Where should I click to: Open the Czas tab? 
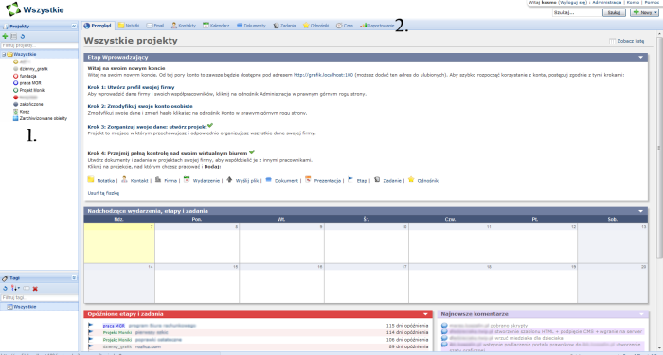pos(344,26)
